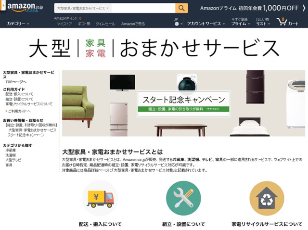Image resolution: width=308 pixels, height=230 pixels.
Task: Click the 冷蔵庫 category link in sidebar
Action: (11, 150)
